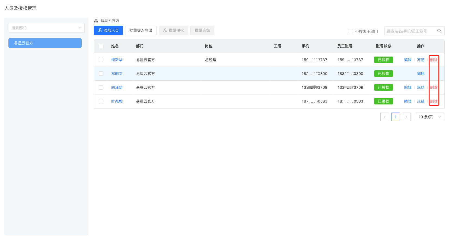Viewport: 449px width, 240px height.
Task: Select 易星云官方 in the department tree
Action: pyautogui.click(x=45, y=43)
